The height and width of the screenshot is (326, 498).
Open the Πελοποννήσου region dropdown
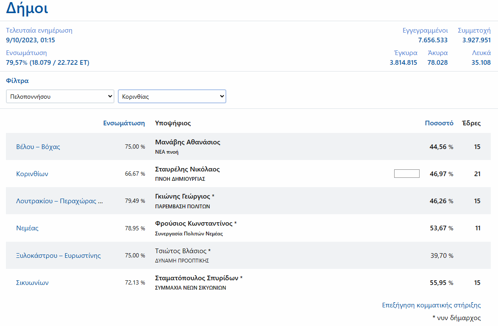(x=60, y=97)
